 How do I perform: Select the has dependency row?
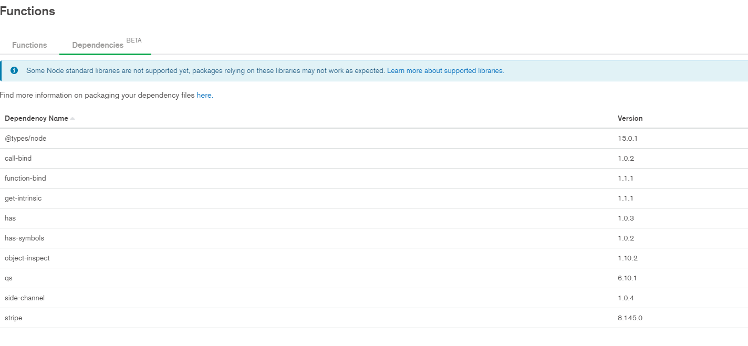tap(11, 218)
